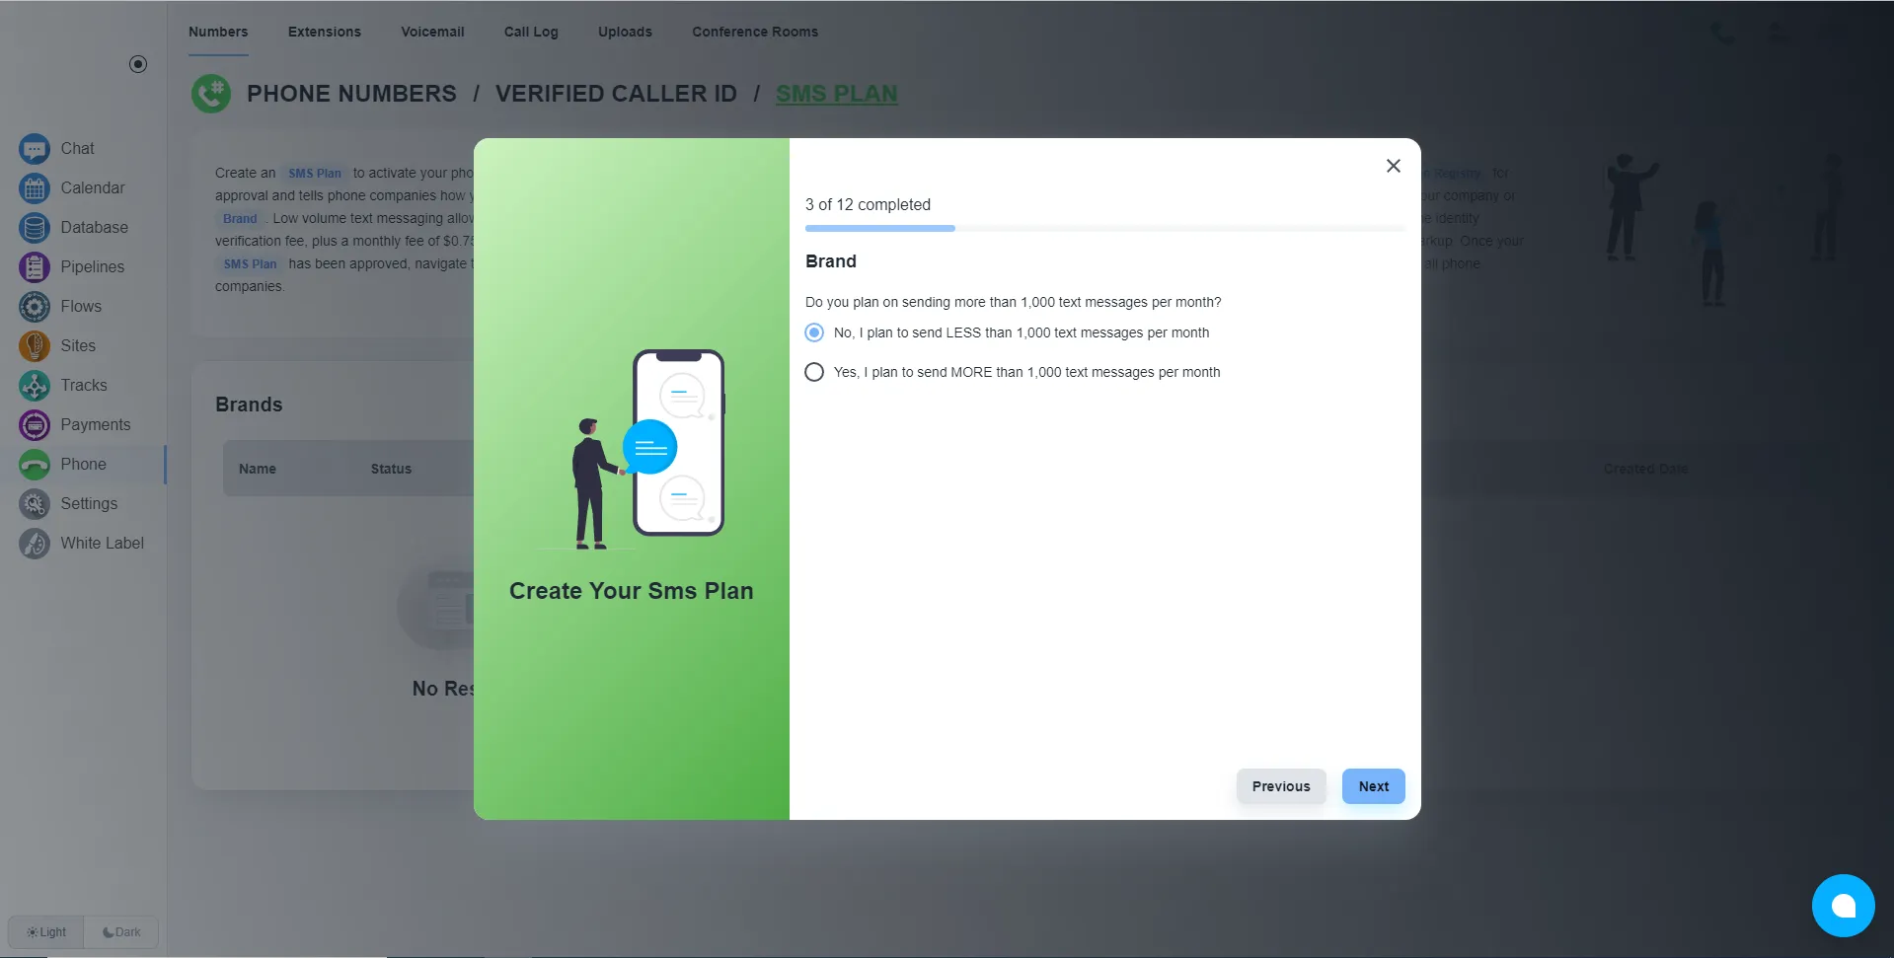Click the "Create Your Sms Plan" title

631,591
